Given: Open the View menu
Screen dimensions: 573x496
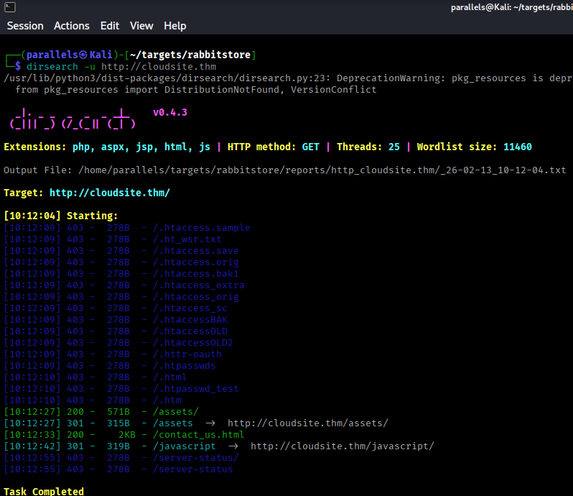Looking at the screenshot, I should coord(141,26).
